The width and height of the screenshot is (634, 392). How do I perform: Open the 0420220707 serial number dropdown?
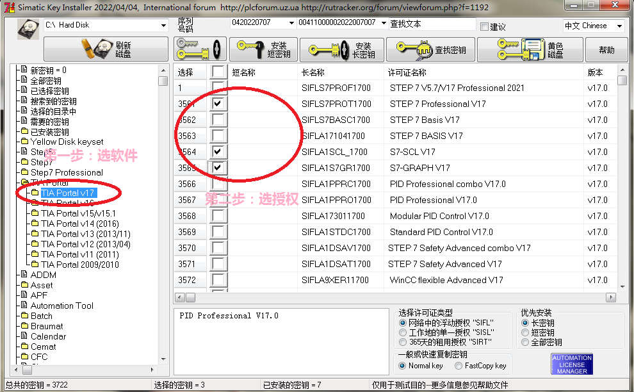point(291,22)
